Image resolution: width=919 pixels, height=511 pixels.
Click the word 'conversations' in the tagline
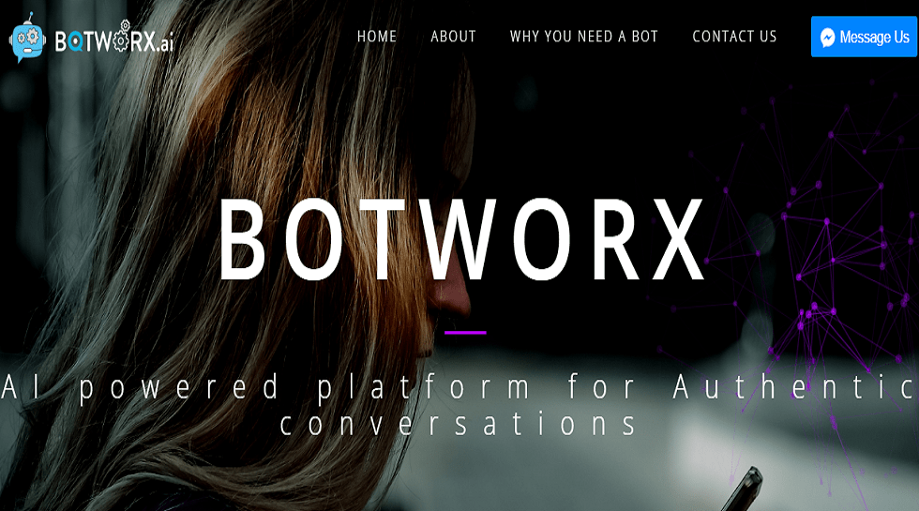(x=459, y=424)
